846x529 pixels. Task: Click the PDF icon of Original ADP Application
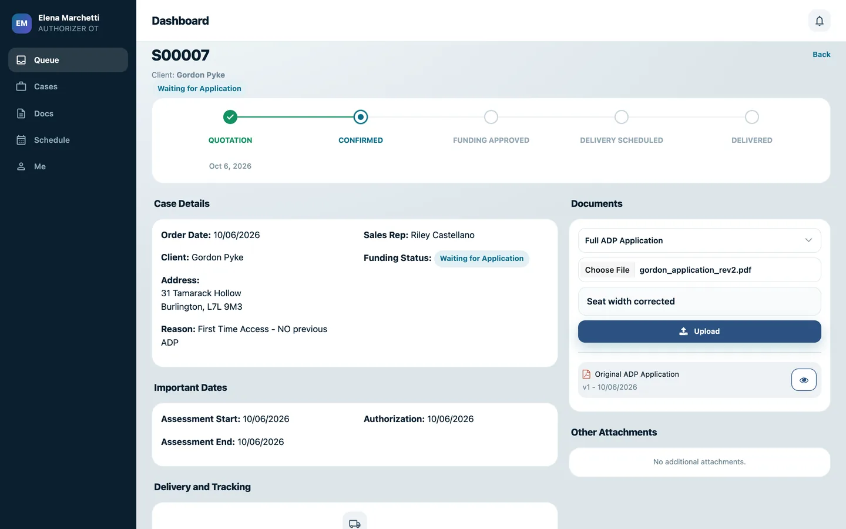586,374
